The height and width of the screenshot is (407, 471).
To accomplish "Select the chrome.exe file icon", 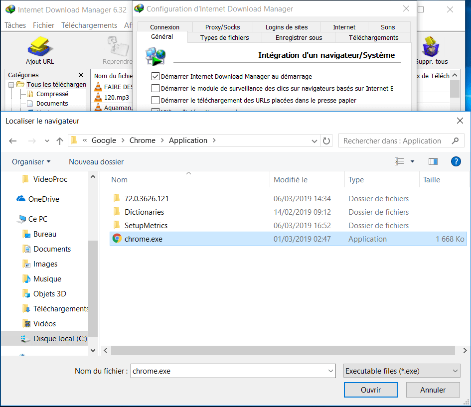I will [x=117, y=239].
